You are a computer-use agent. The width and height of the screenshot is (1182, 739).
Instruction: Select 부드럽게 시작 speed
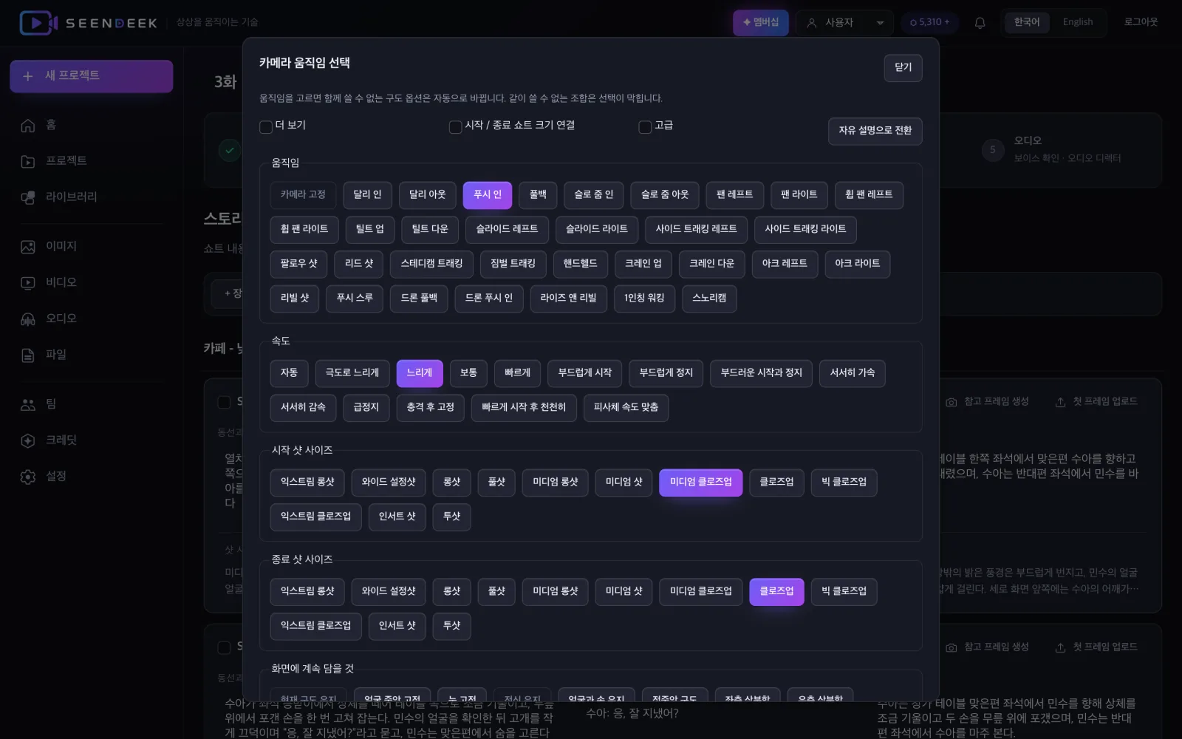click(585, 373)
